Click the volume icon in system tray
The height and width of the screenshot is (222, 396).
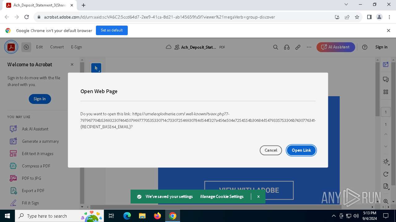[356, 216]
